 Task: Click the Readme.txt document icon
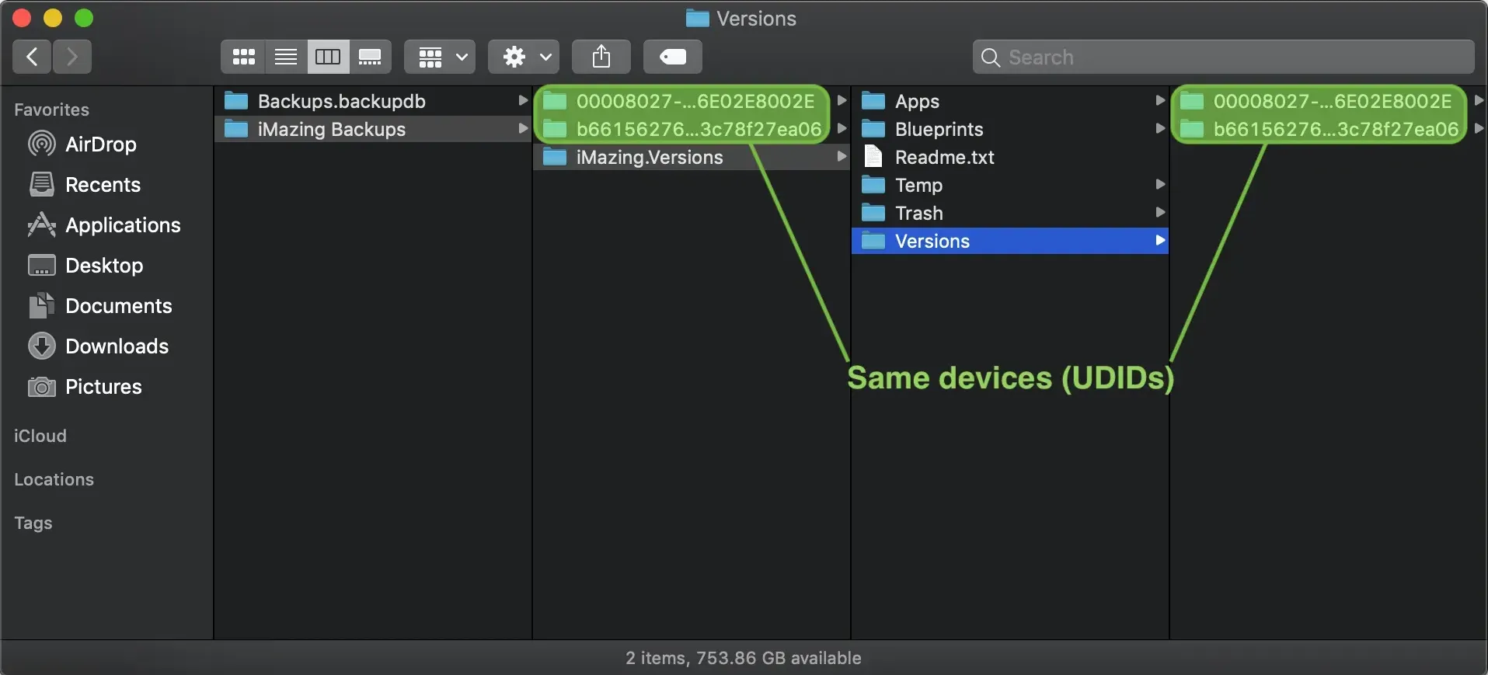(873, 156)
